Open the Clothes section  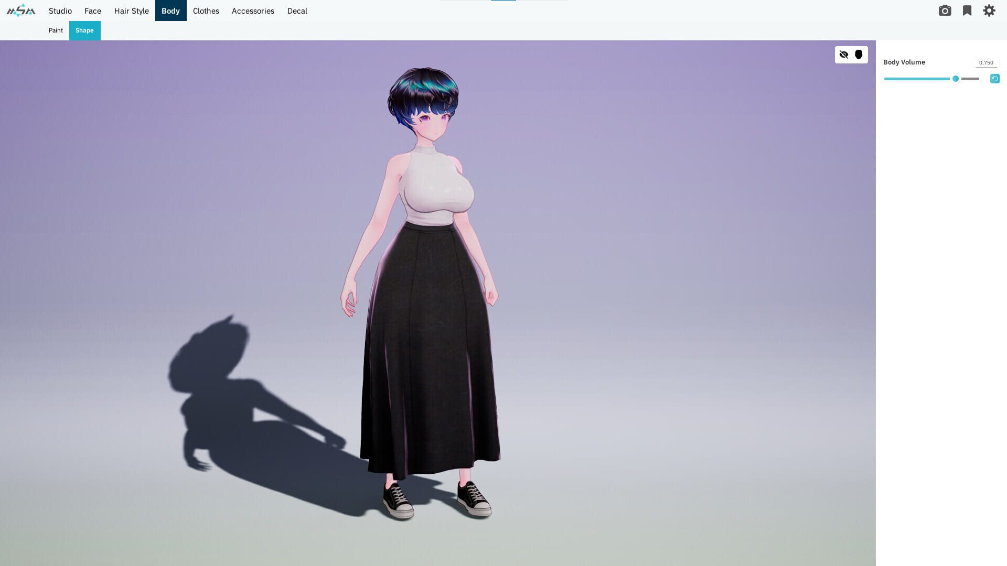point(206,10)
